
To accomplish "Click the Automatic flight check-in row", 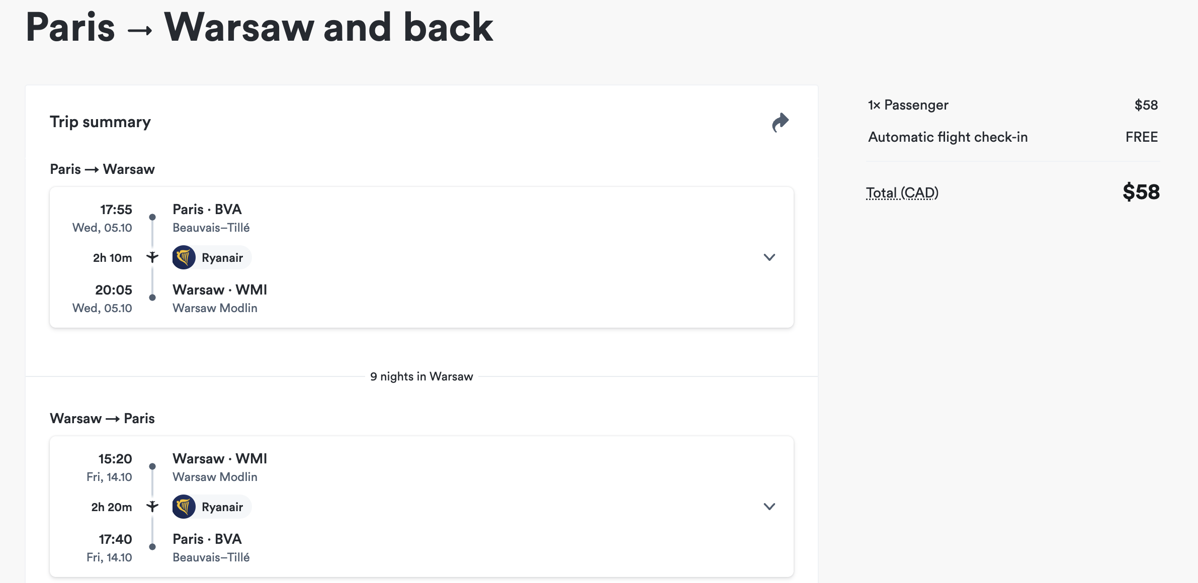I will pyautogui.click(x=1013, y=137).
